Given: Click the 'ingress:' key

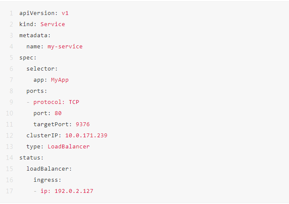Looking at the screenshot, I should (48, 180).
